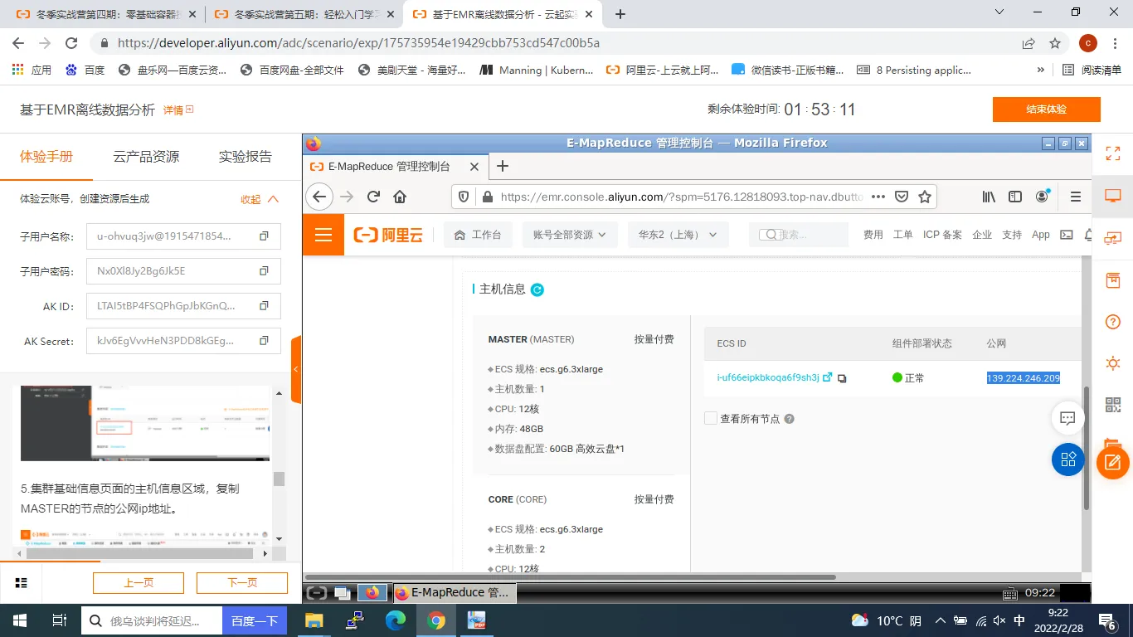Click the switch-screen icon in right sidebar

pos(1113,238)
